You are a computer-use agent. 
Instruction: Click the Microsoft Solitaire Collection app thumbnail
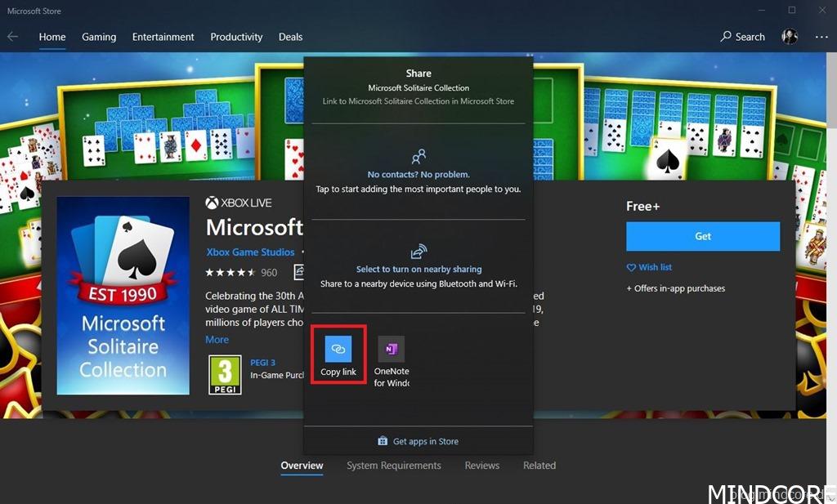123,296
